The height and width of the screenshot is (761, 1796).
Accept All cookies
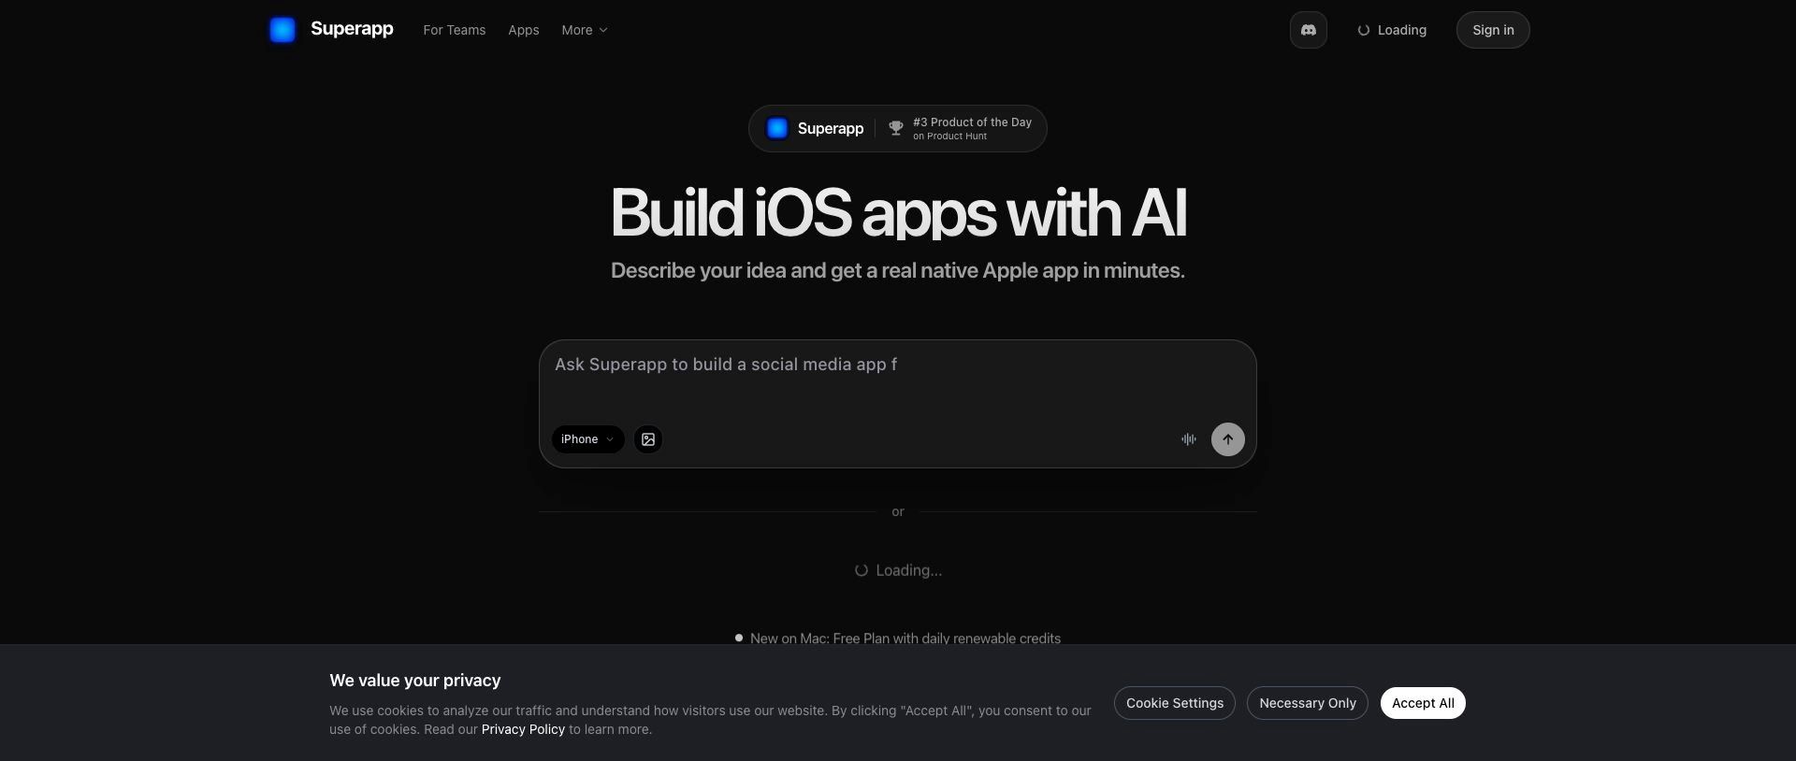[x=1422, y=703]
